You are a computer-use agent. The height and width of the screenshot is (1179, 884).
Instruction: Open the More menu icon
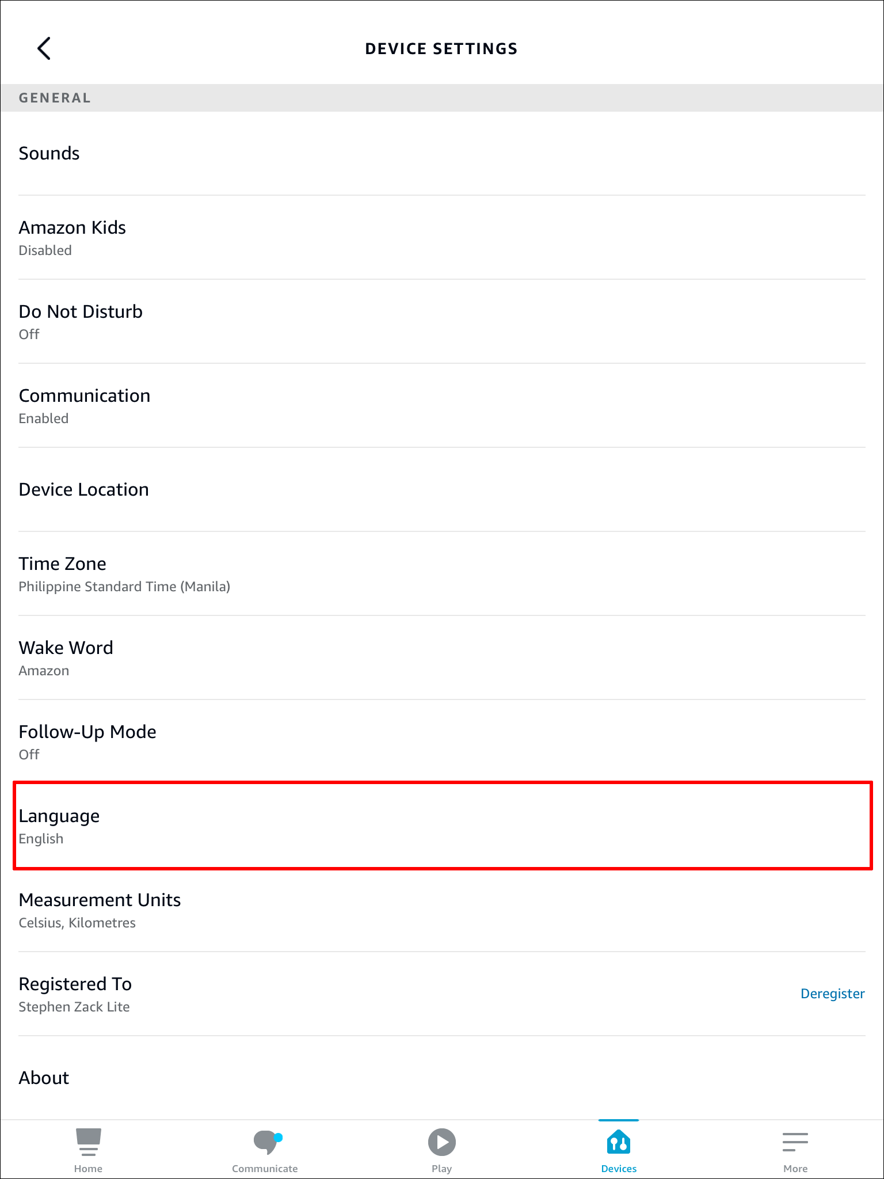point(795,1142)
